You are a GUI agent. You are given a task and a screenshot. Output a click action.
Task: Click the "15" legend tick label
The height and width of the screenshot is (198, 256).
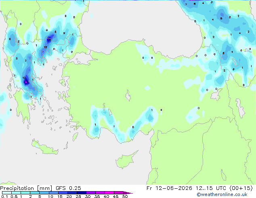click(x=60, y=196)
